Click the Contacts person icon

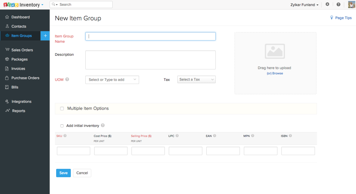7,26
